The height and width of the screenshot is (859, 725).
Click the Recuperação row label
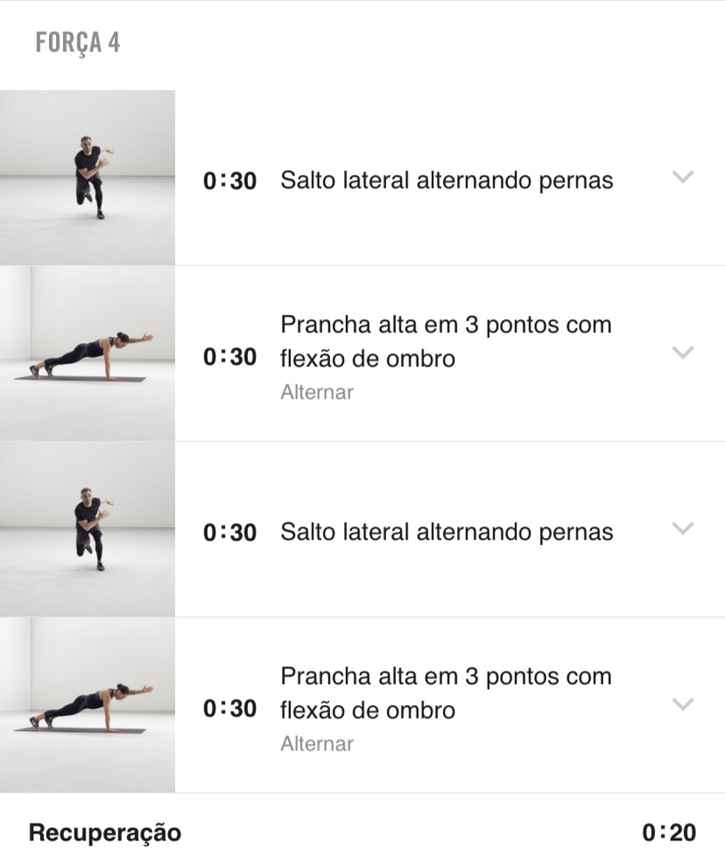(x=105, y=833)
